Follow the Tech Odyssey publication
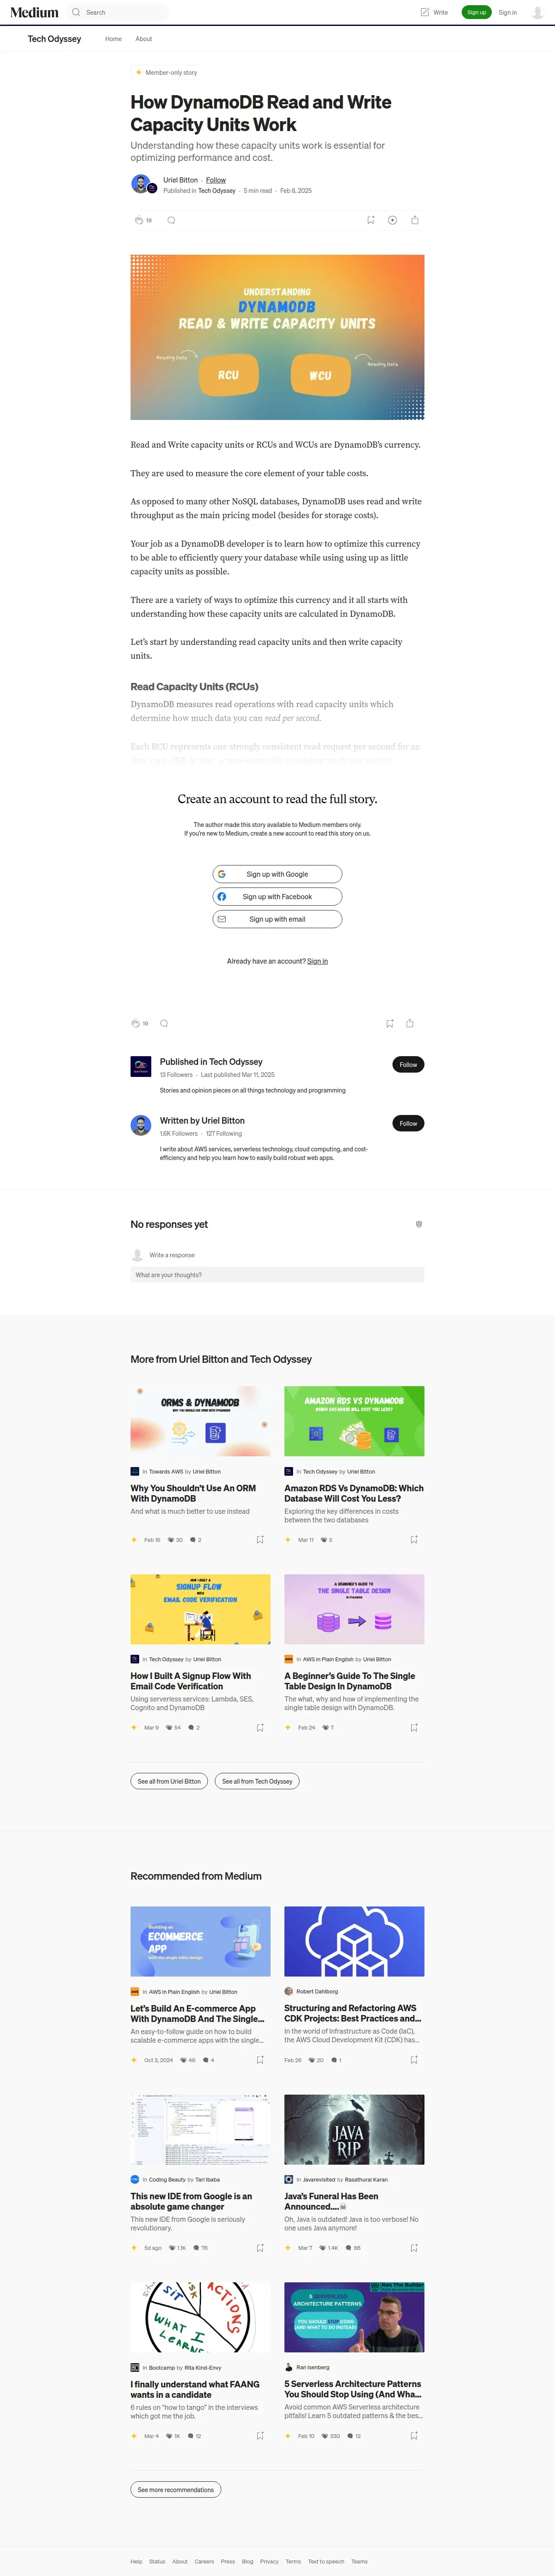Screen dimensions: 555x2576 click(408, 1064)
